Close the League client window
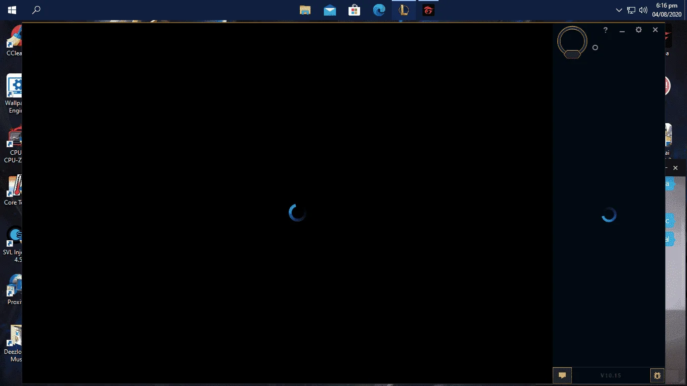687x386 pixels. point(655,30)
